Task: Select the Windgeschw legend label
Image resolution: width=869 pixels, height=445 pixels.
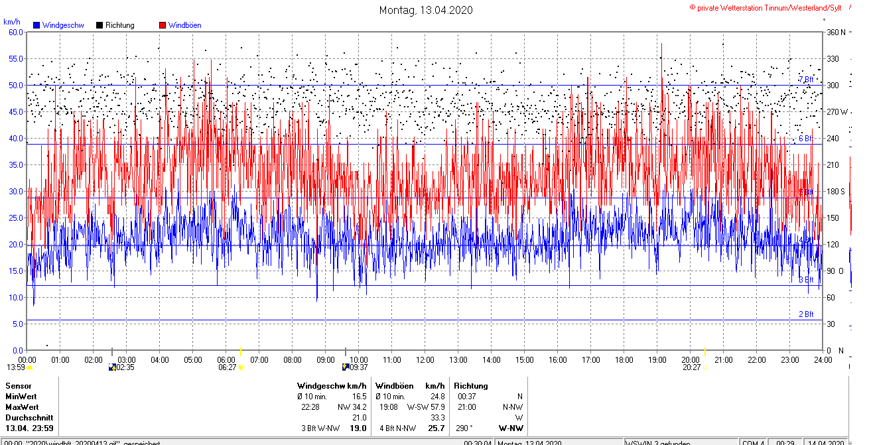Action: pos(63,25)
